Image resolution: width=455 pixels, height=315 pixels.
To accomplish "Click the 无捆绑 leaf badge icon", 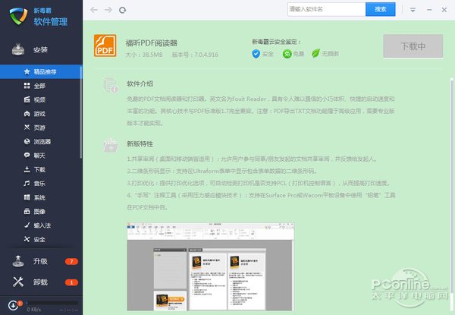I will (x=304, y=53).
